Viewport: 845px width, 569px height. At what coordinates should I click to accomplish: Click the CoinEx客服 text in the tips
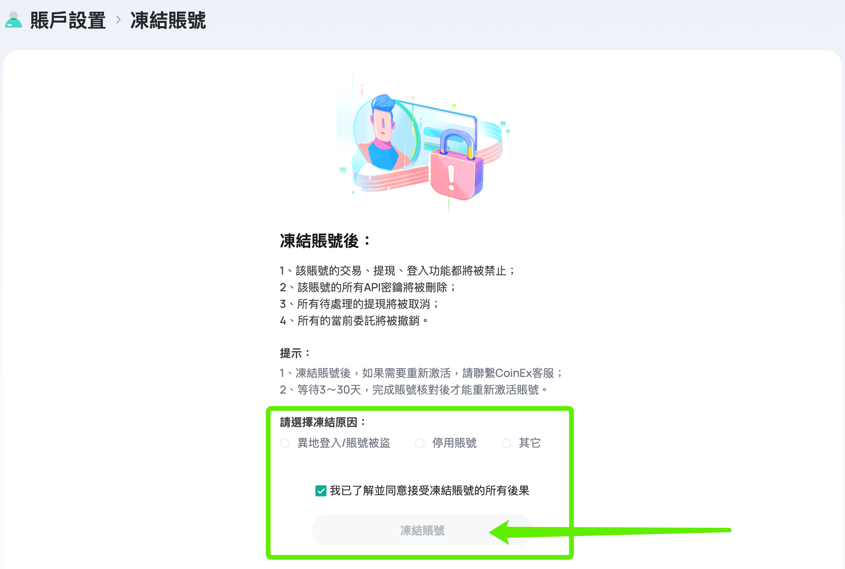(x=524, y=373)
